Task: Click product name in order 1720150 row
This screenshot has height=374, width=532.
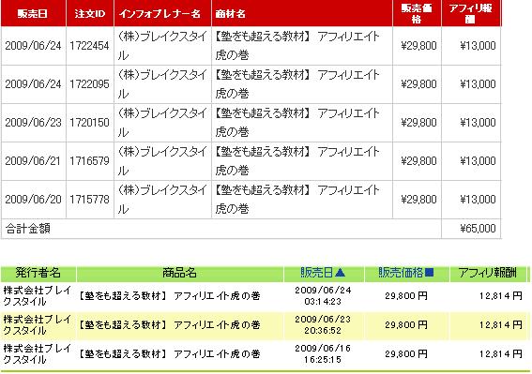Action: [297, 123]
